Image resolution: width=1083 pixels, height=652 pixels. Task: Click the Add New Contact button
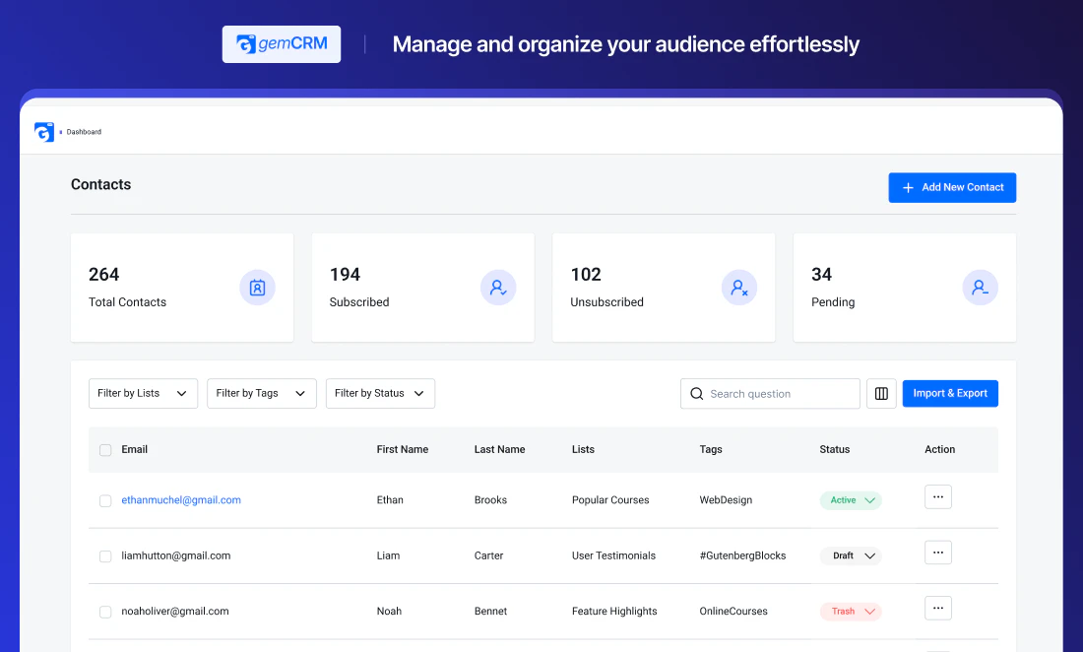952,187
